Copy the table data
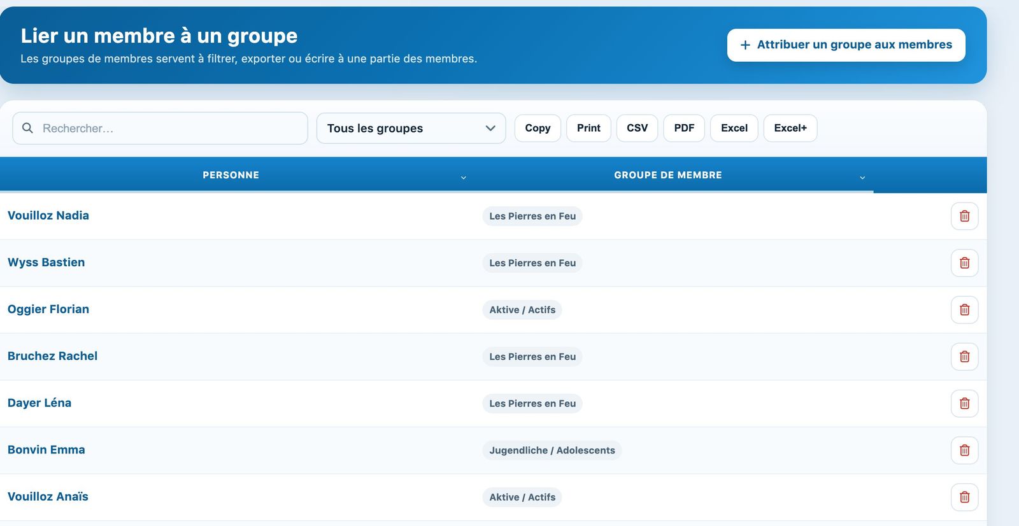Image resolution: width=1019 pixels, height=526 pixels. [538, 128]
